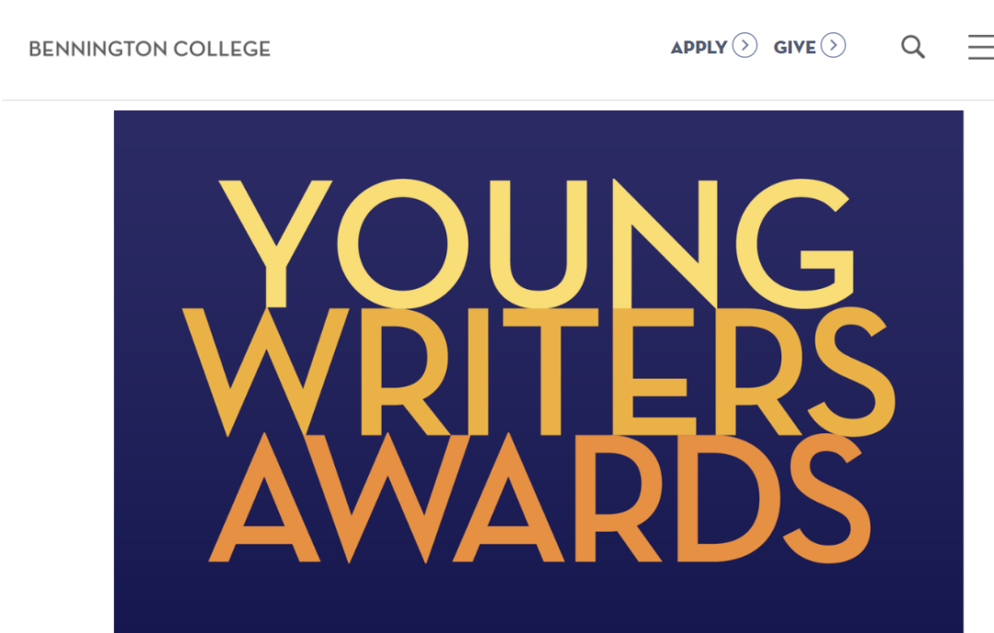Click the circled chevron beside APPLY
Screen dimensions: 994x633
(x=745, y=46)
